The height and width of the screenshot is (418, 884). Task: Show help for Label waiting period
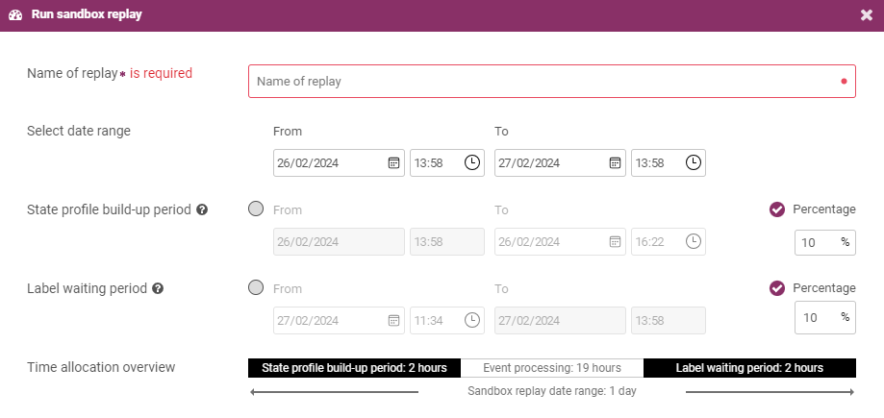coord(158,288)
